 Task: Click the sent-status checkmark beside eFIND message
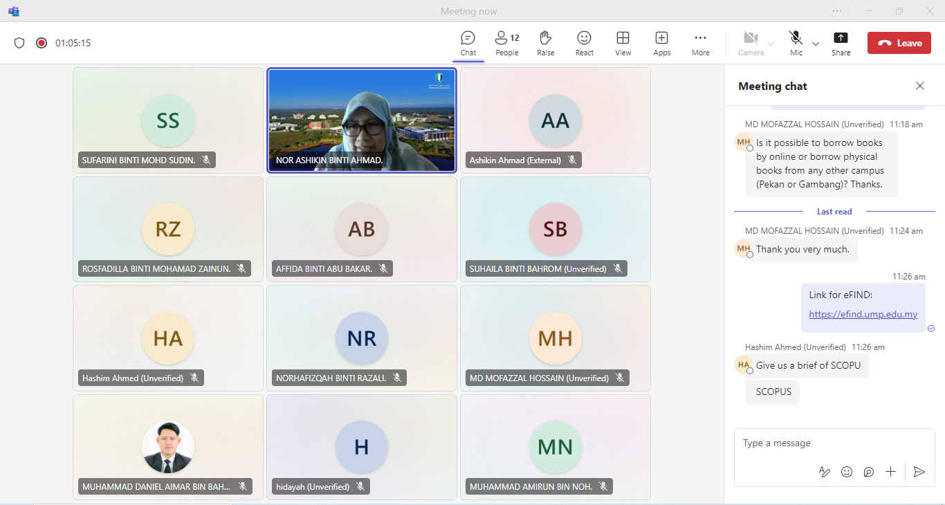pyautogui.click(x=931, y=329)
